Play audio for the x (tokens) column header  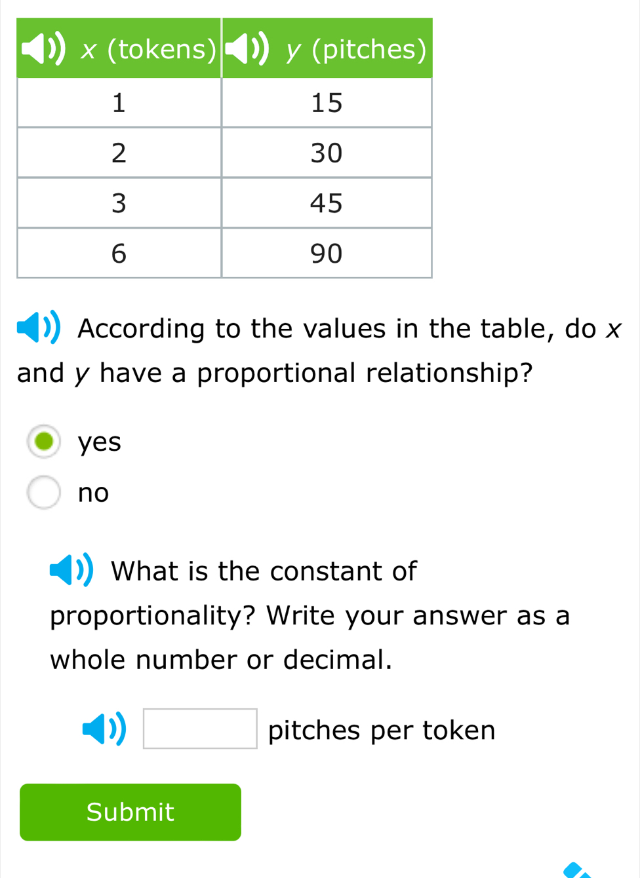pos(44,48)
